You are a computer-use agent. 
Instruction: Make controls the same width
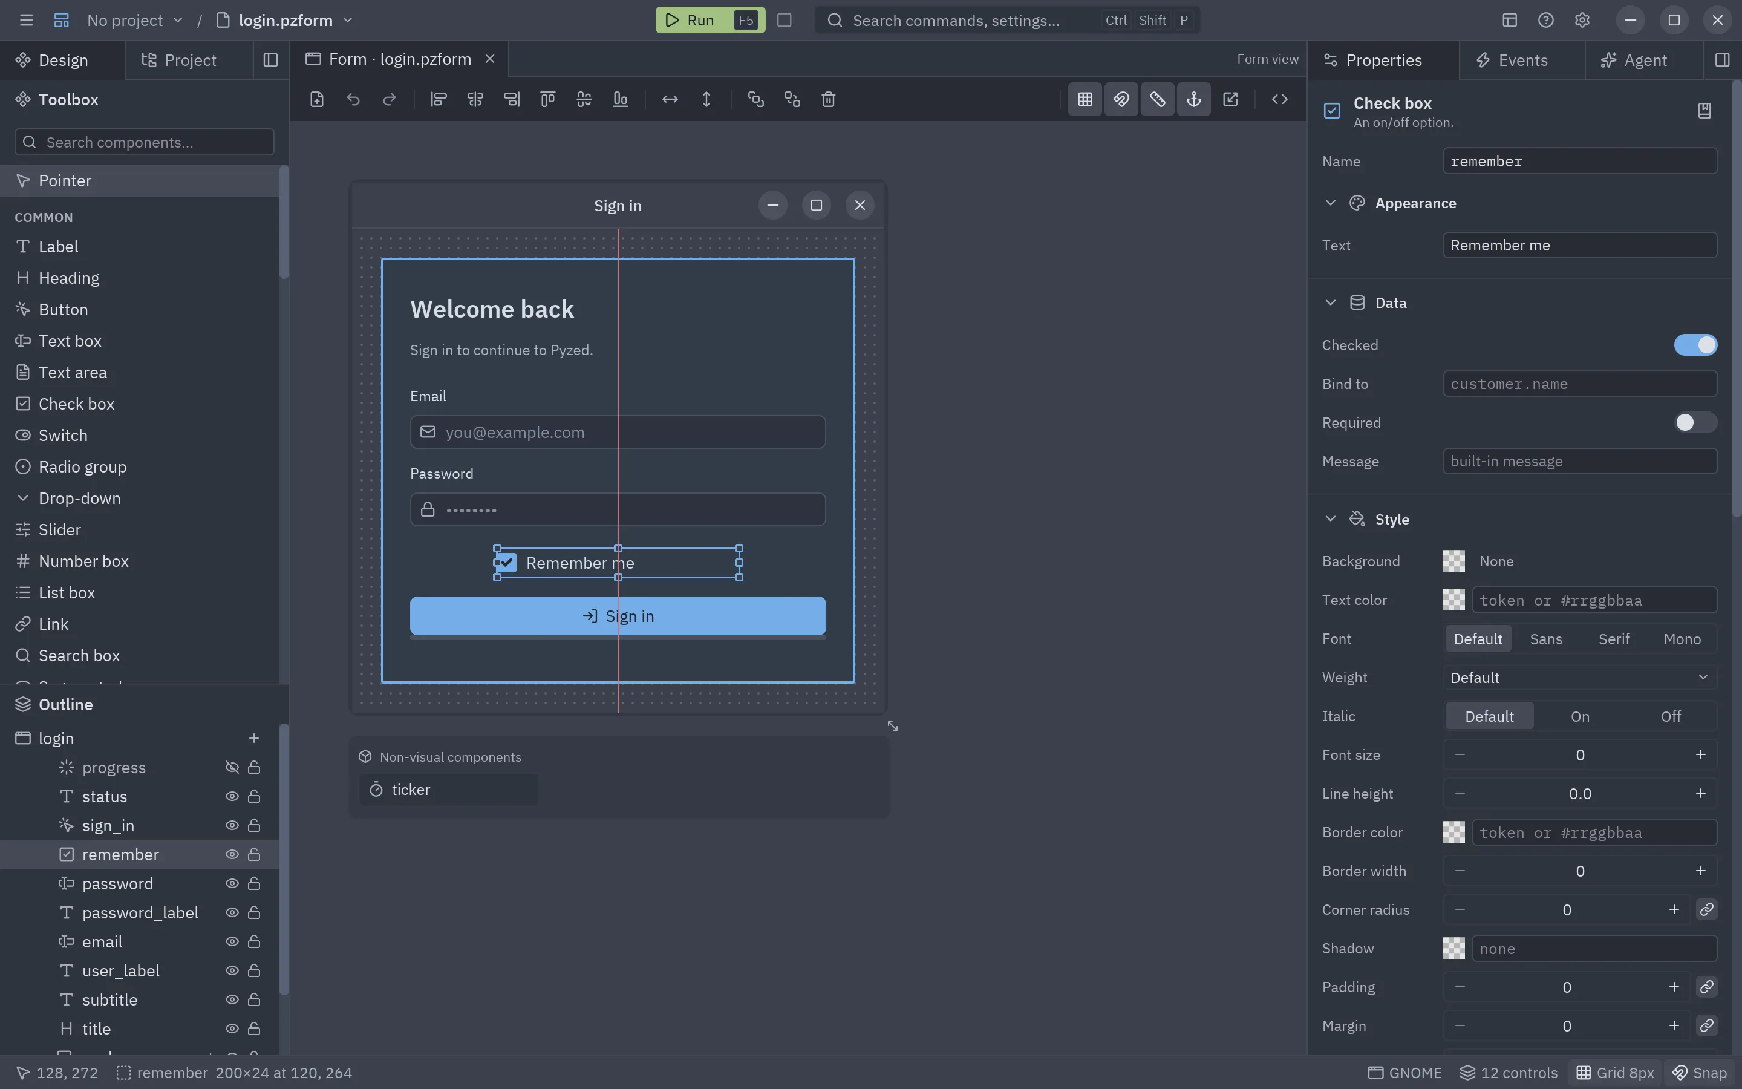[670, 99]
